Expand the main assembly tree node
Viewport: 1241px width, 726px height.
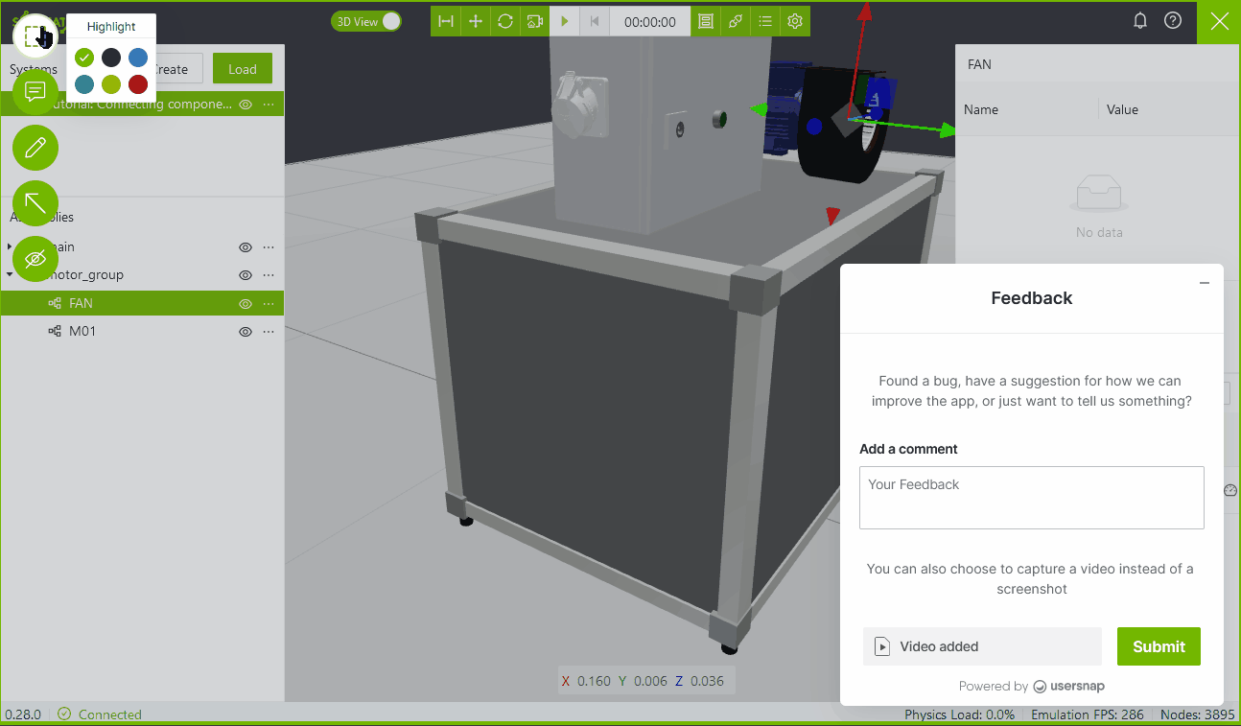10,247
